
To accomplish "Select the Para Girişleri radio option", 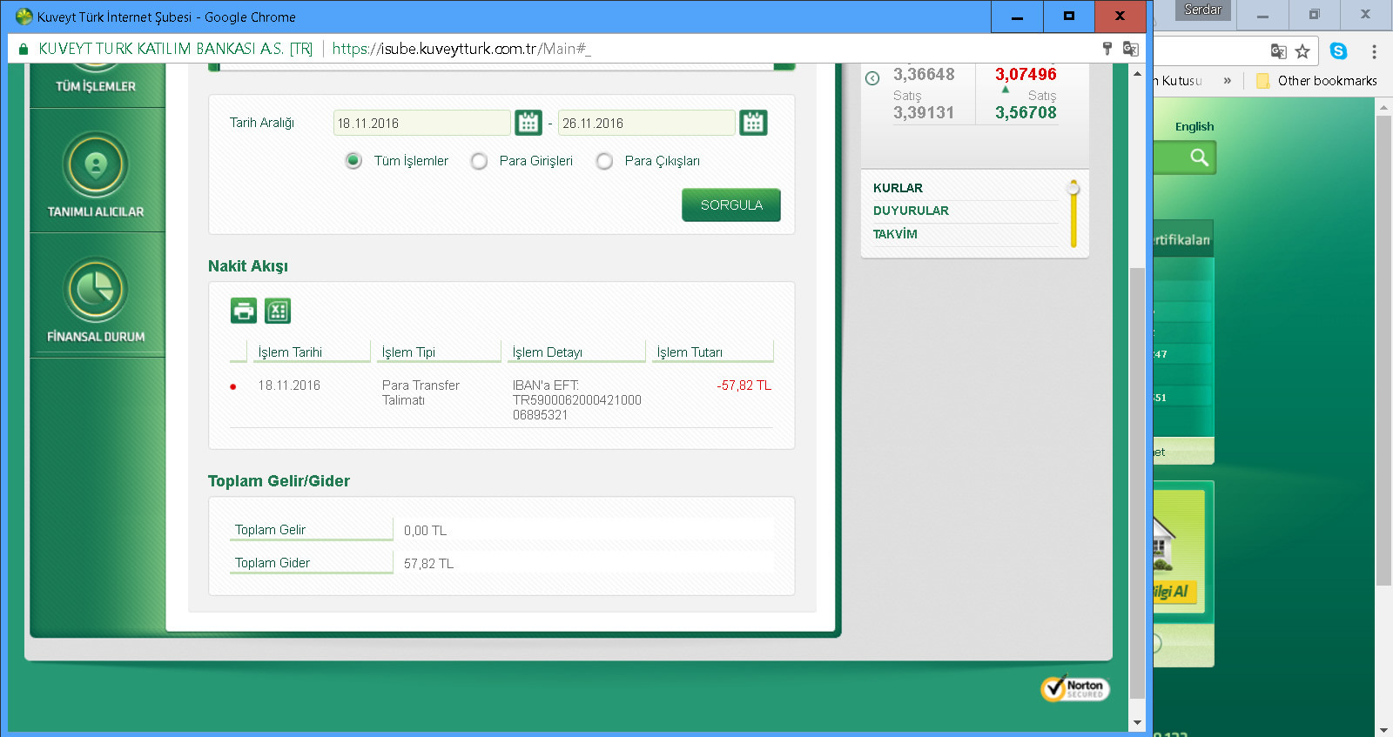I will click(479, 161).
